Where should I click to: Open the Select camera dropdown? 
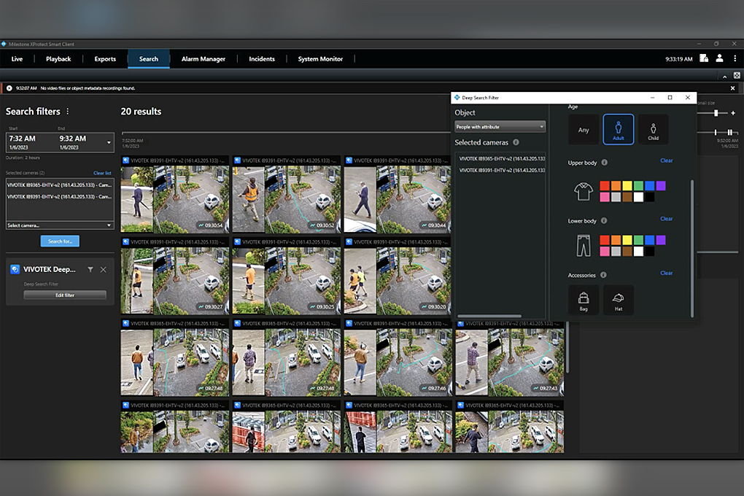[x=60, y=225]
